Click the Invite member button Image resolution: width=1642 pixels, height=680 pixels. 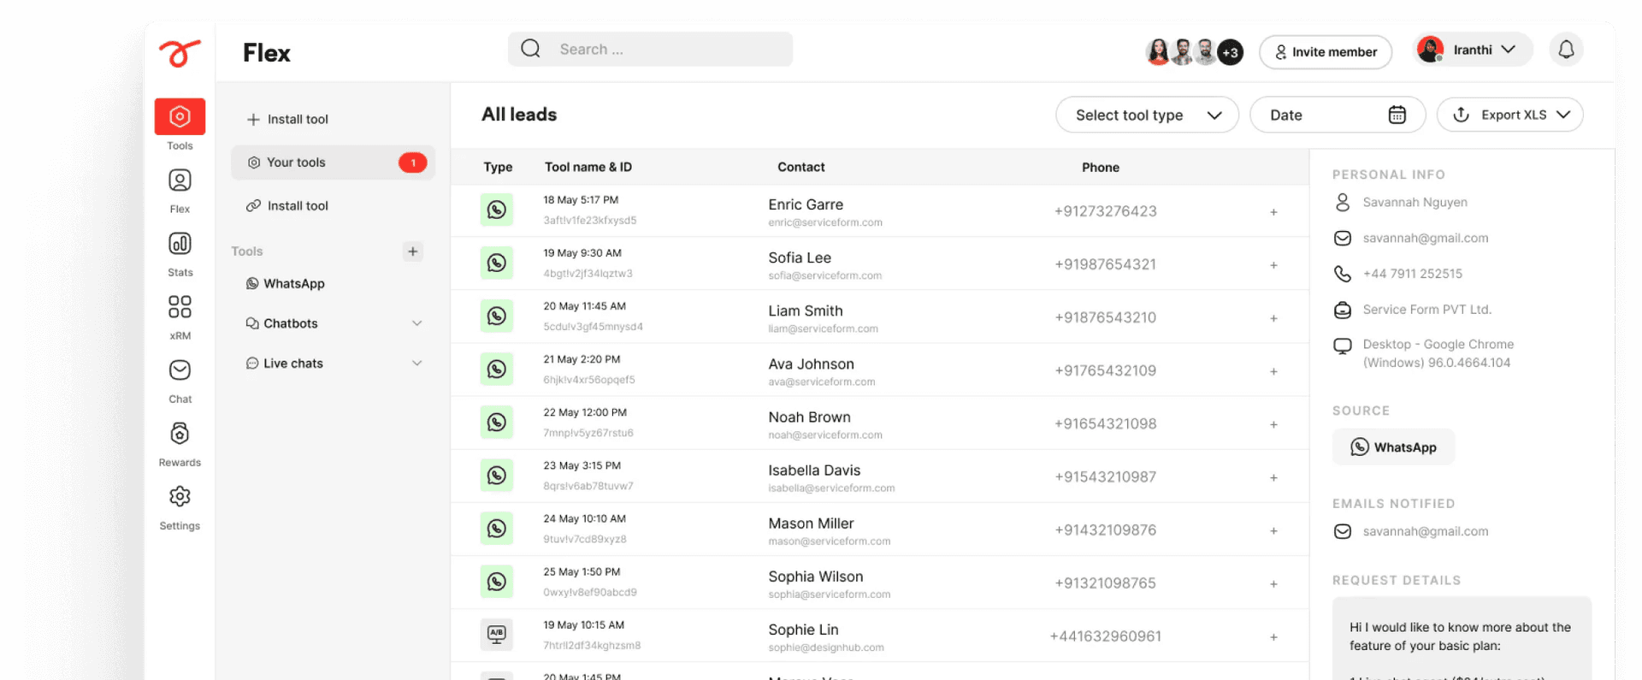coord(1326,51)
